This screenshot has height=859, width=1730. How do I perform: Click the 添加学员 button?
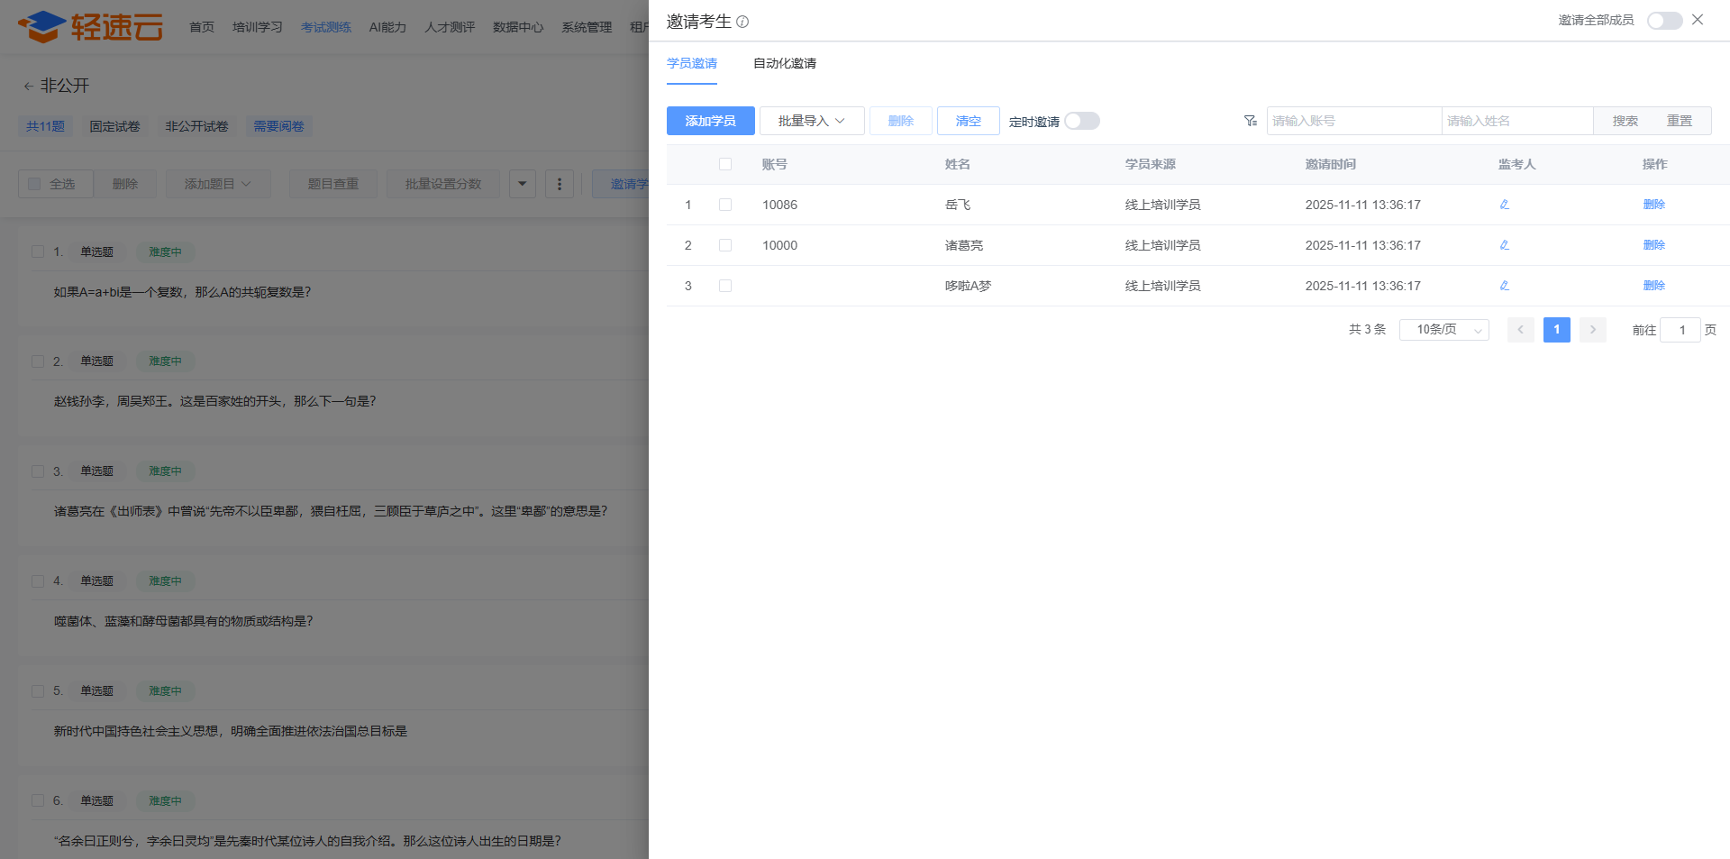[710, 121]
